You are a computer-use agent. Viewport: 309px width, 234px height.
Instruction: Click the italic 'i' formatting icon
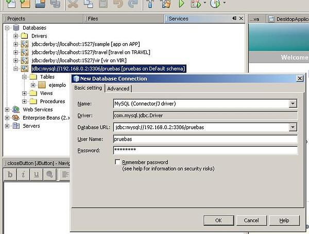(23, 174)
